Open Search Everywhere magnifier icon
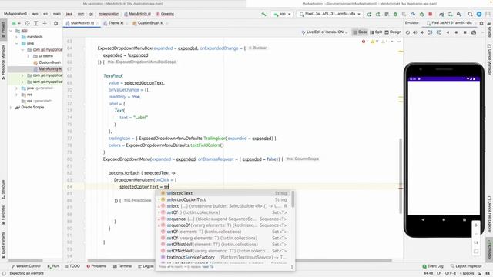This screenshot has height=277, width=493. (x=471, y=14)
